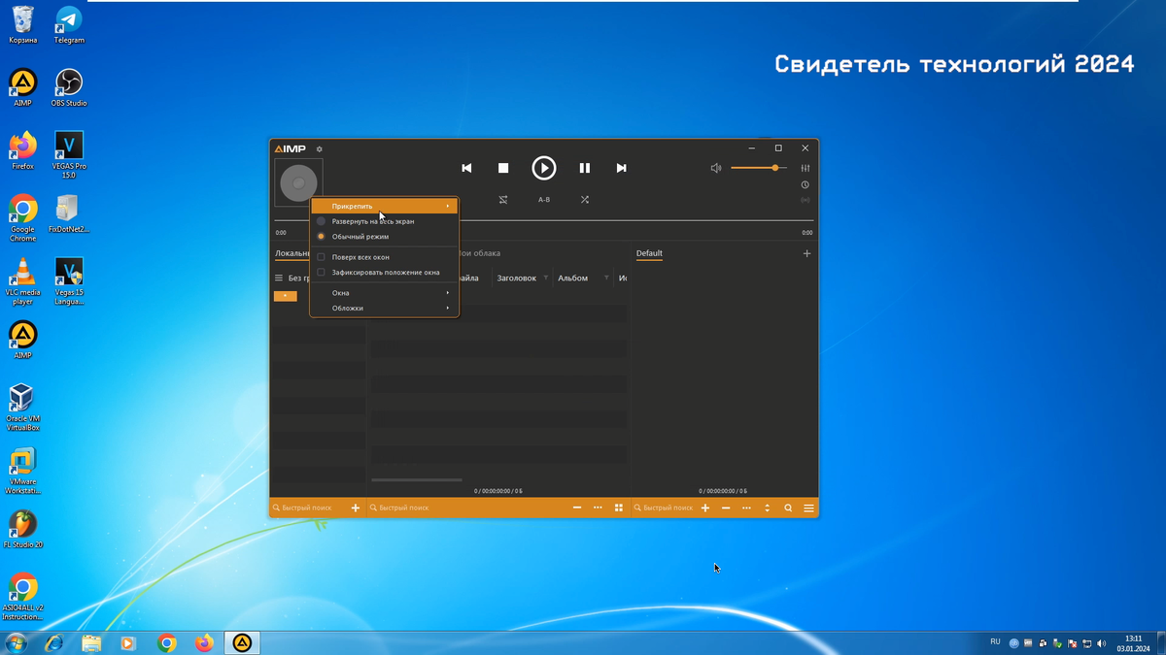The height and width of the screenshot is (655, 1166).
Task: Click quick search field in left library panel
Action: 307,508
